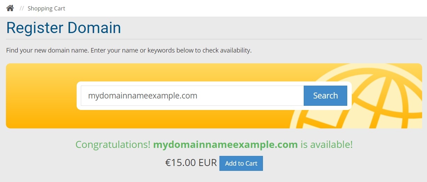This screenshot has width=427, height=182.
Task: Go to the home page via house icon
Action: point(10,8)
